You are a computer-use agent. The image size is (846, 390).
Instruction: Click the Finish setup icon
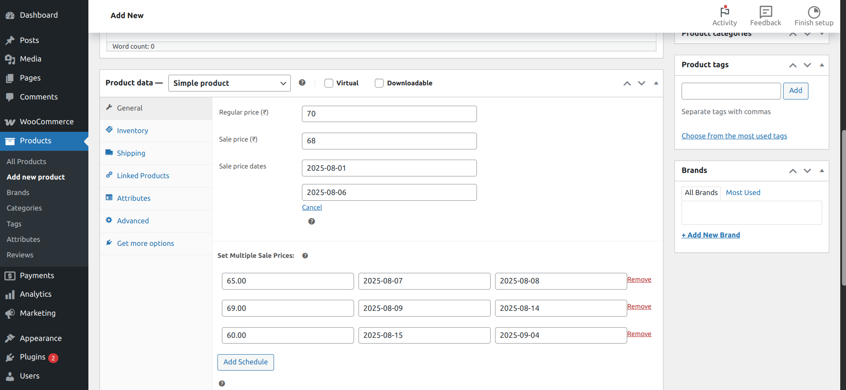click(814, 12)
